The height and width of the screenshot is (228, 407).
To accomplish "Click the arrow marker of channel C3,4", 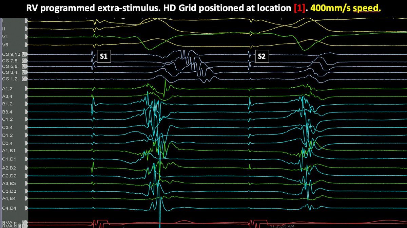I will tap(26, 127).
